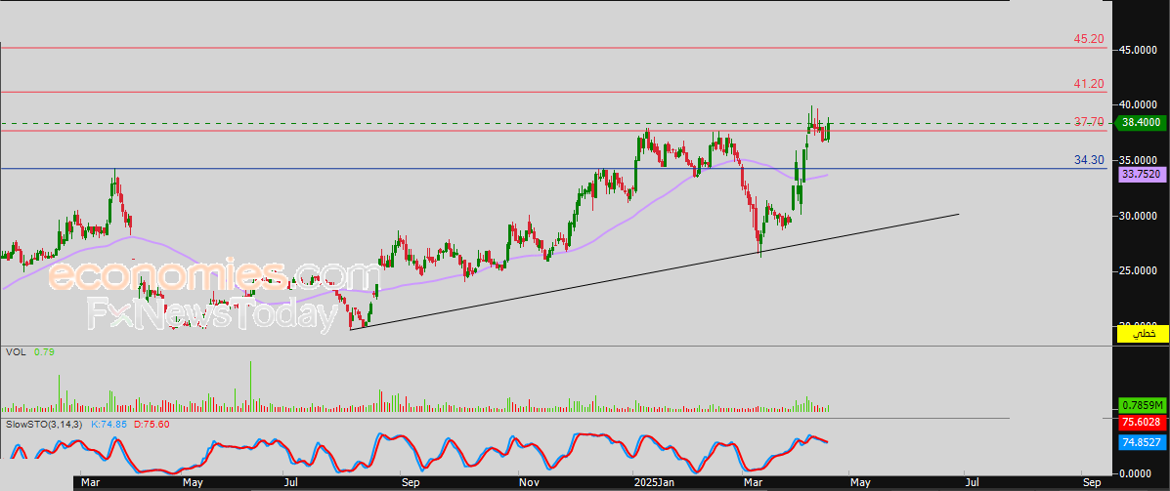Screen dimensions: 1170x491
Task: Click the SlowSTO(3,14,3) indicator label
Action: (x=45, y=424)
